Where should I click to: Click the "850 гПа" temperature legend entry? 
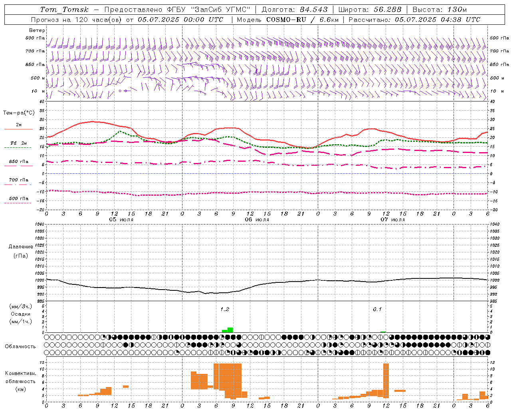19,162
